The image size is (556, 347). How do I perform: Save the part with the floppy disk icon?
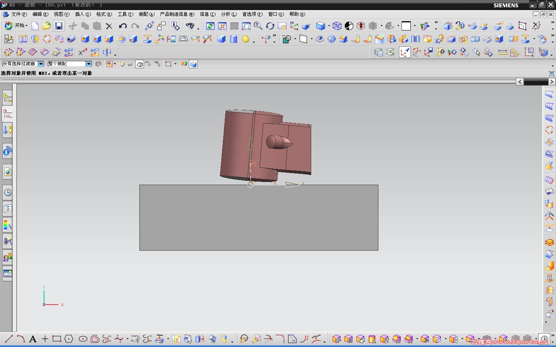click(59, 26)
